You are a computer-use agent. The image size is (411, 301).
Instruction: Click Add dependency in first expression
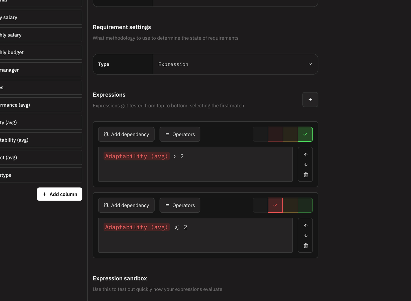[126, 134]
